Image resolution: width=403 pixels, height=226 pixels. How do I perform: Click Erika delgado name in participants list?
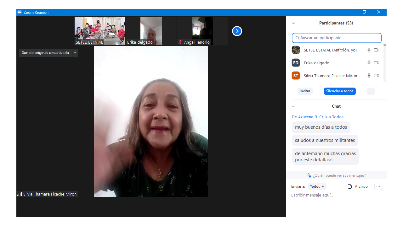(316, 63)
